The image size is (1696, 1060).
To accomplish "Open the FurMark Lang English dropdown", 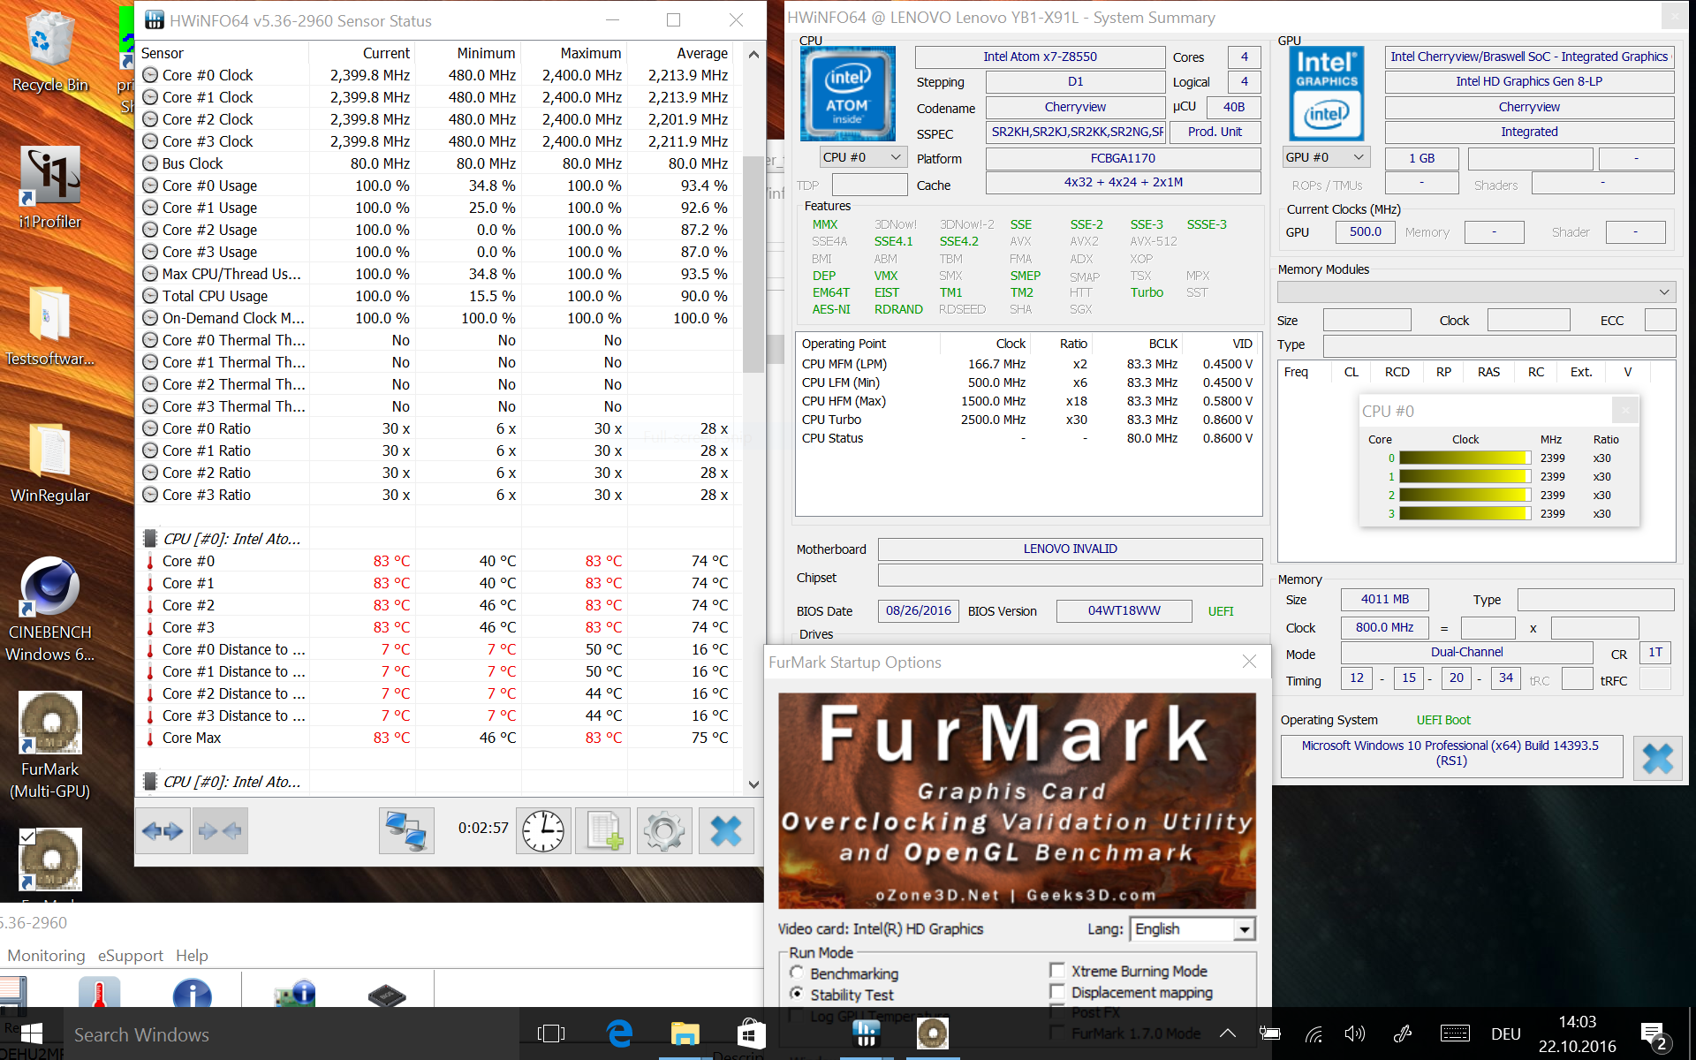I will pos(1192,928).
